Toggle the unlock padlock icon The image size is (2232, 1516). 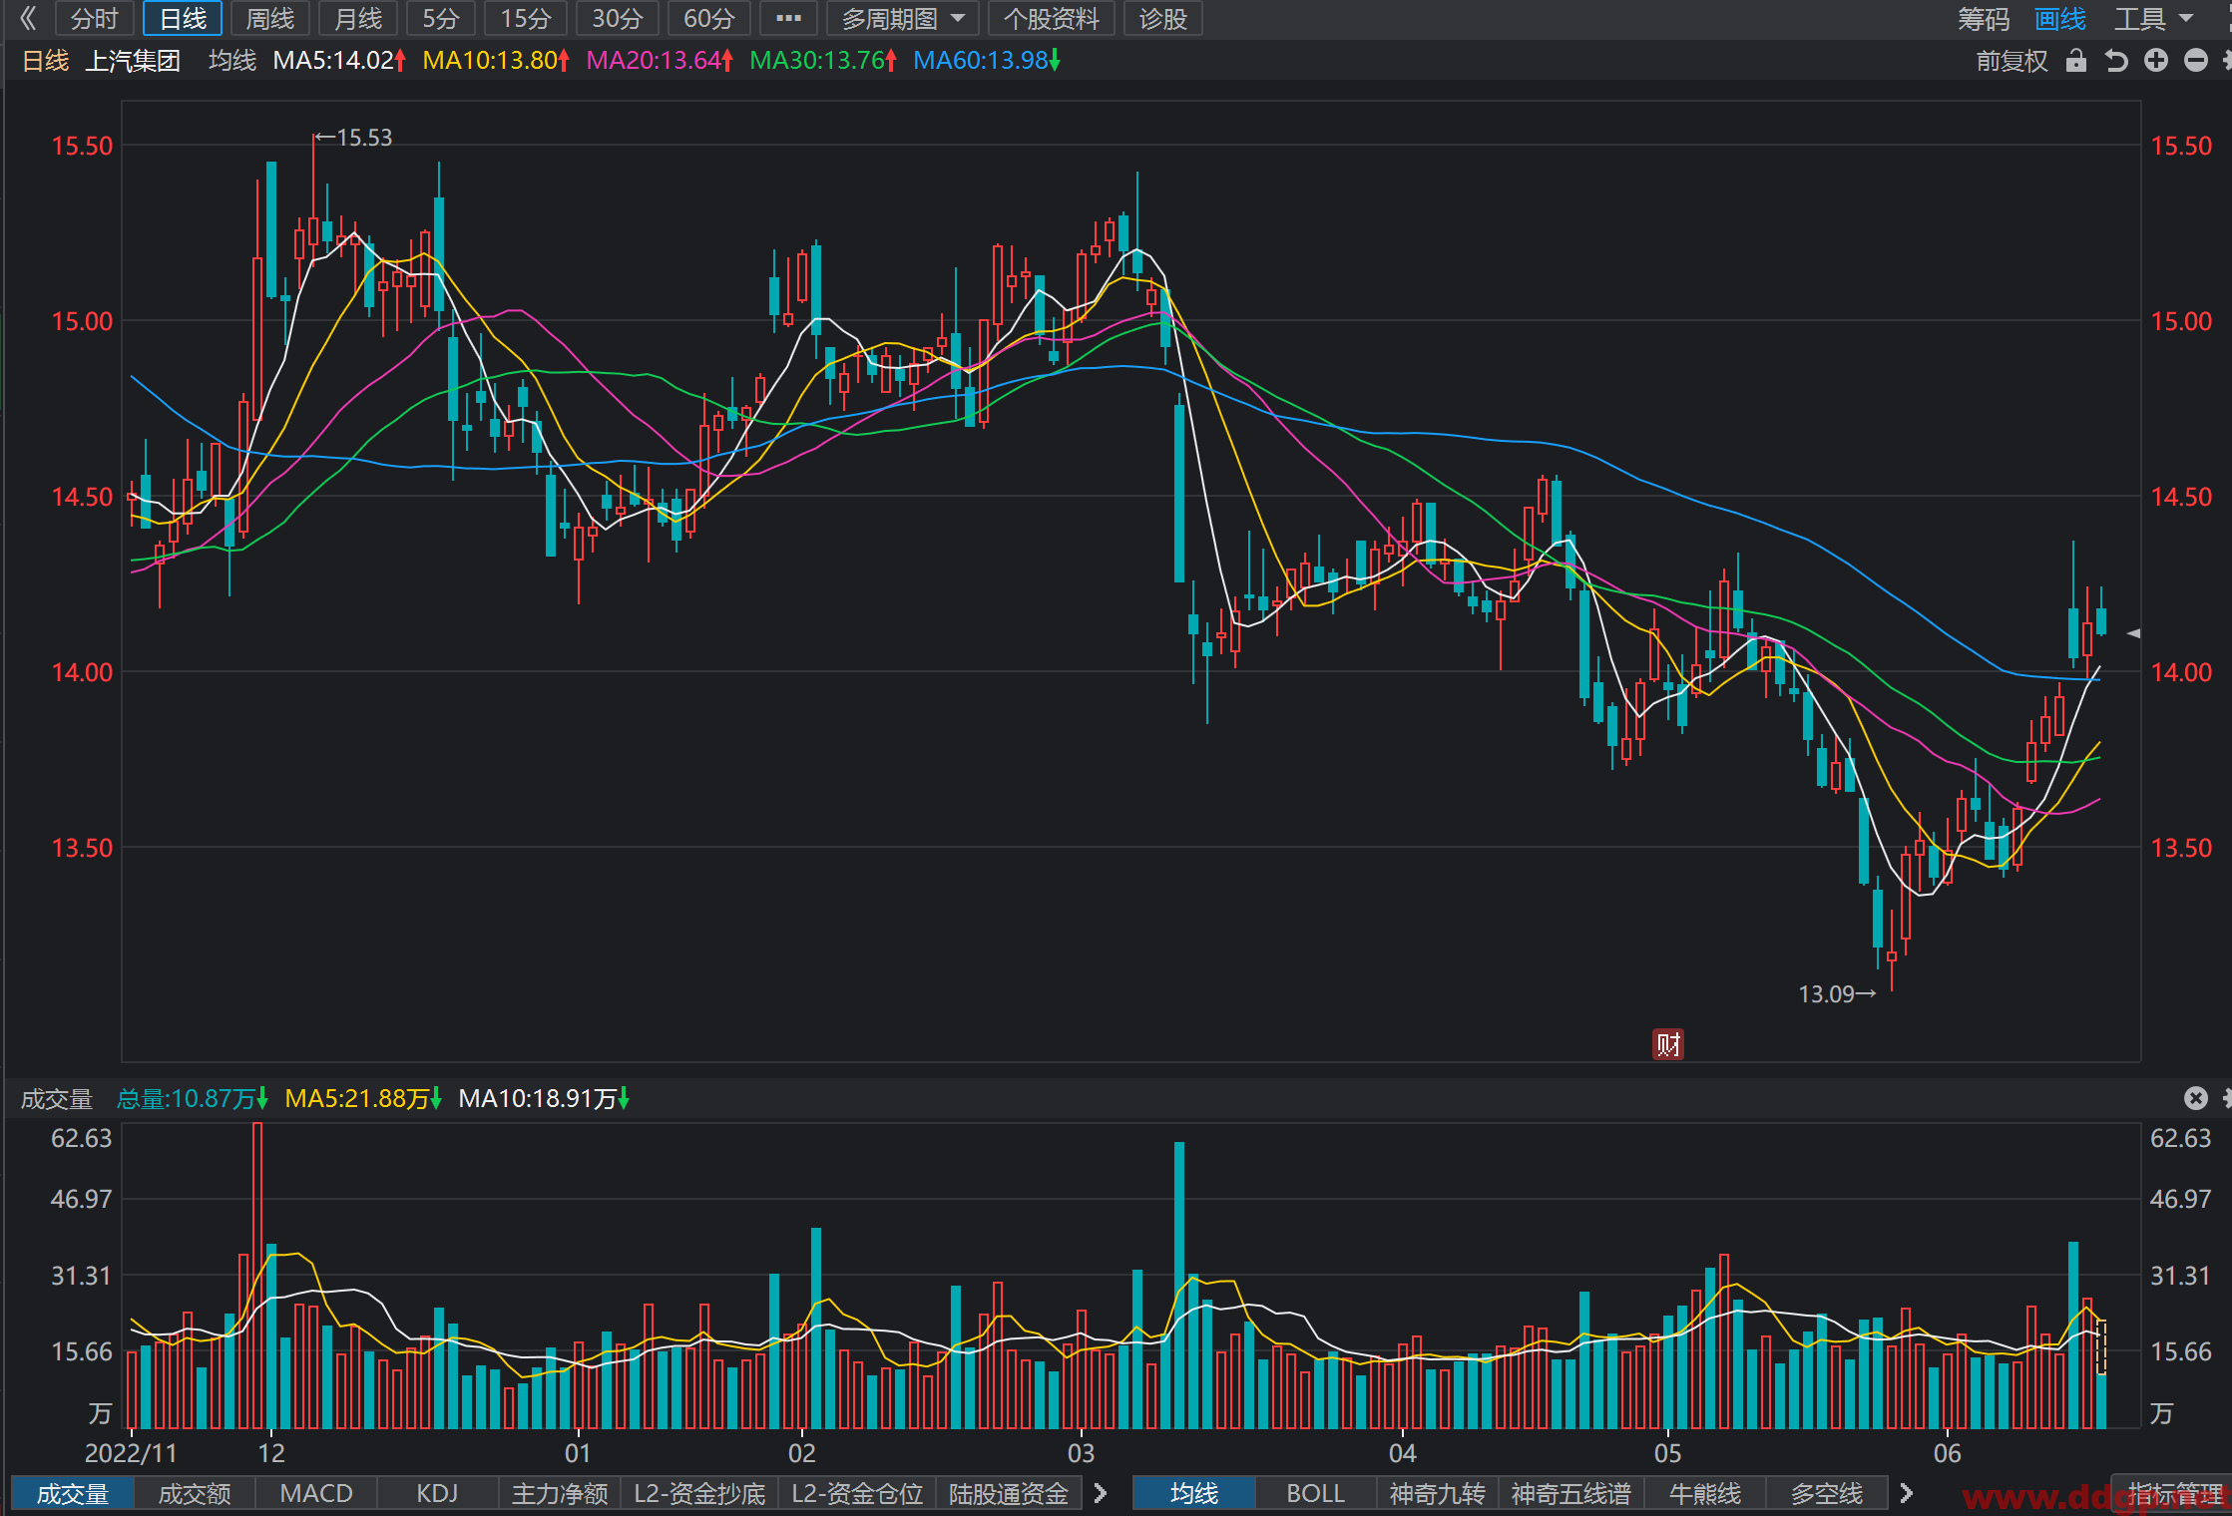pyautogui.click(x=2076, y=61)
